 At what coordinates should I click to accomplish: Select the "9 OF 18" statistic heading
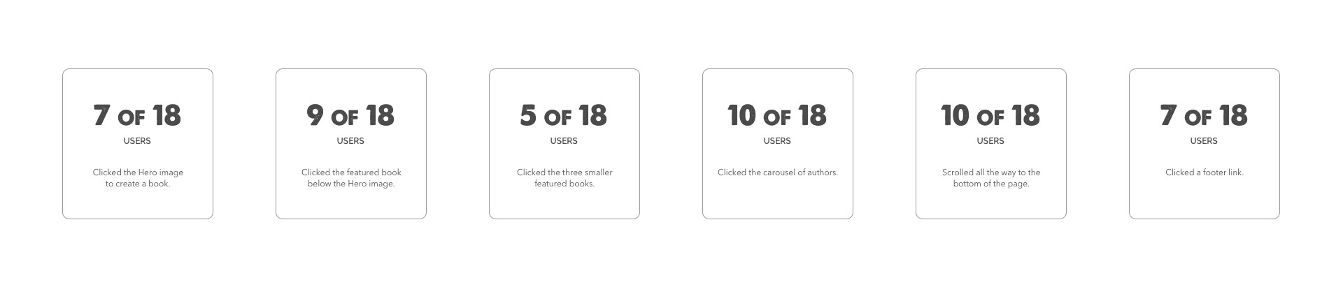[x=350, y=115]
